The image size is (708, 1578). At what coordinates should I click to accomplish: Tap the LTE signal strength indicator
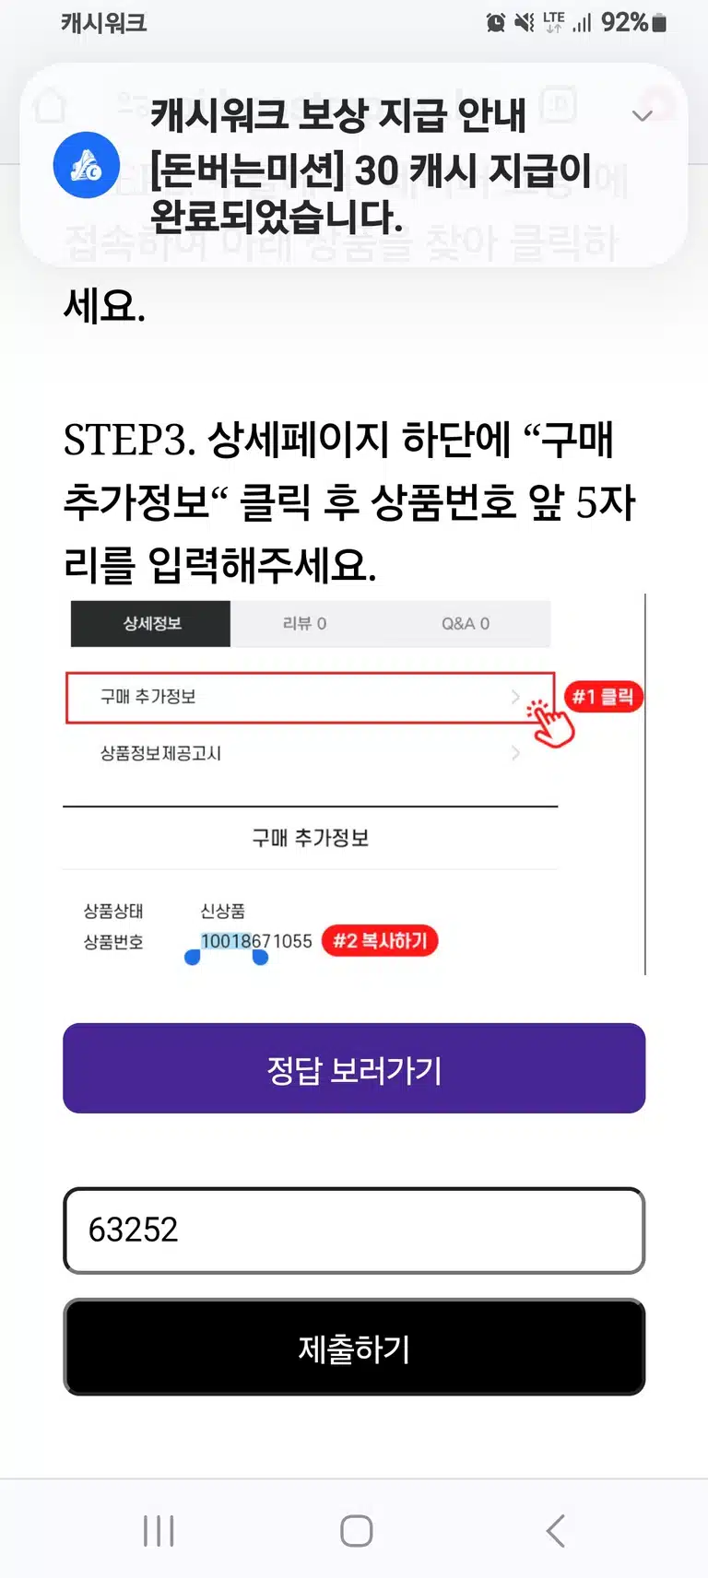pyautogui.click(x=582, y=22)
